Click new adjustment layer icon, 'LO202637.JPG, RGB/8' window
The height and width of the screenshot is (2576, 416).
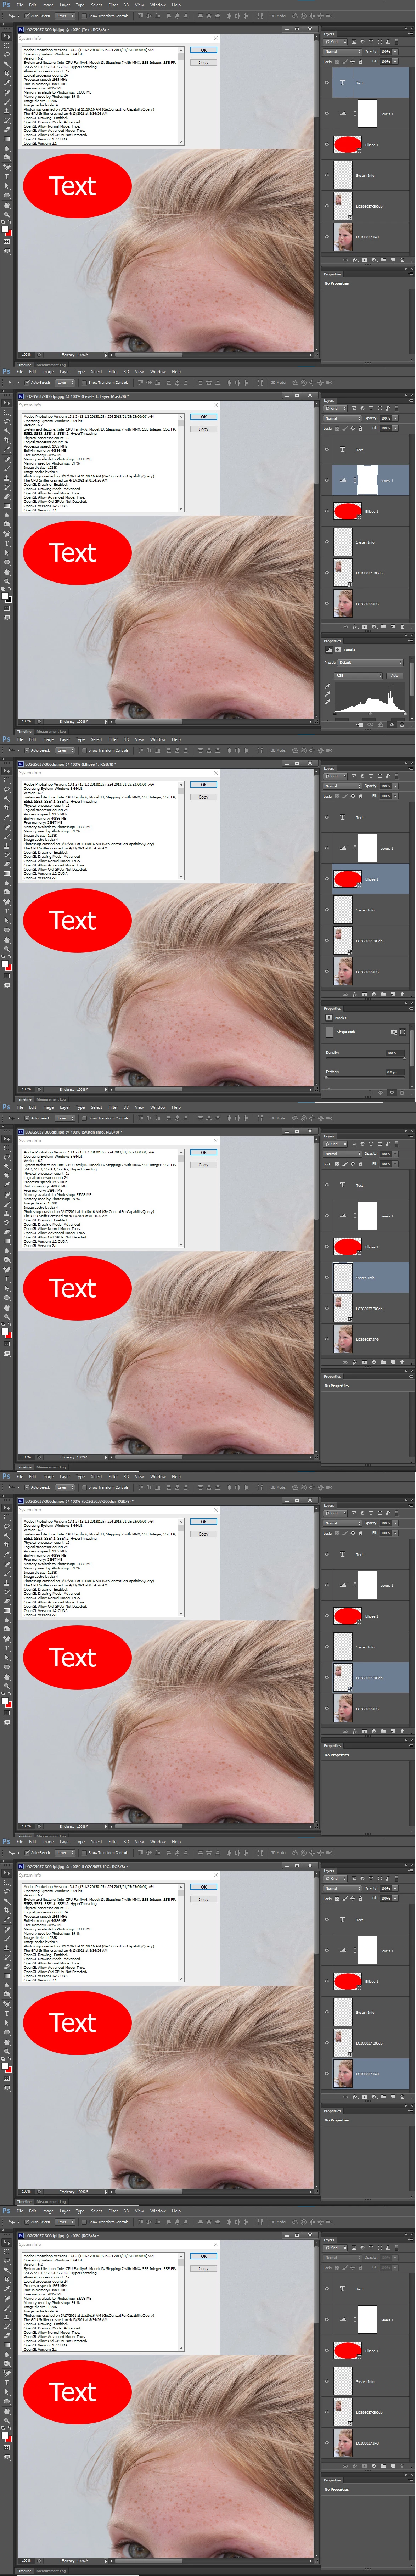(374, 2097)
